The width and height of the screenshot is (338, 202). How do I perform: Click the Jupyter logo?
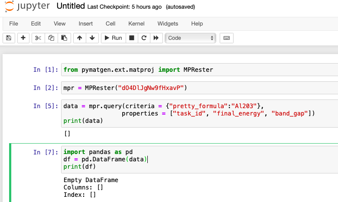pyautogui.click(x=27, y=6)
